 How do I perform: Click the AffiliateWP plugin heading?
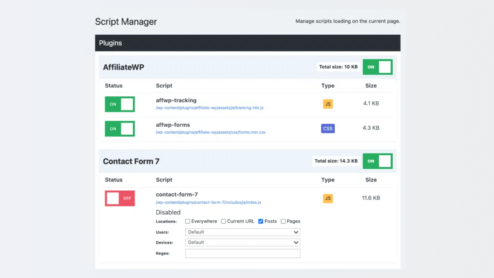click(x=123, y=67)
